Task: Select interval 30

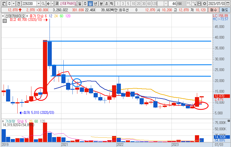Action: click(144, 4)
